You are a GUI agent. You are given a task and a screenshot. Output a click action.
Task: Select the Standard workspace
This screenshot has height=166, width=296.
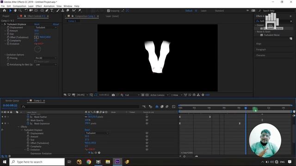(219, 11)
